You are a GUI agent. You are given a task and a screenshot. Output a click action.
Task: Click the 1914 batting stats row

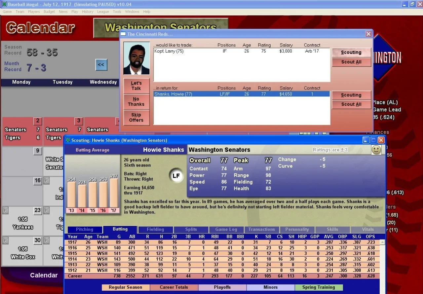(222, 259)
